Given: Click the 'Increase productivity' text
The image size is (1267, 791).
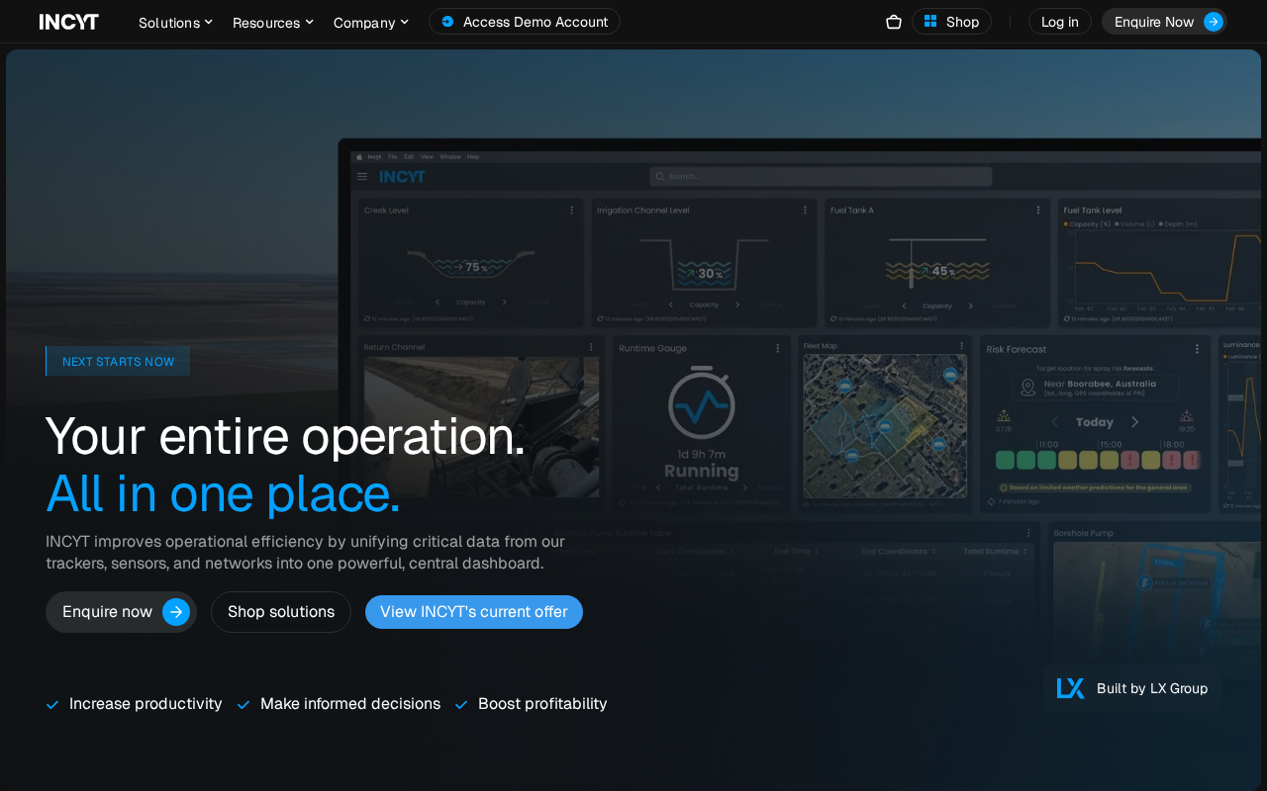Looking at the screenshot, I should click(x=146, y=704).
